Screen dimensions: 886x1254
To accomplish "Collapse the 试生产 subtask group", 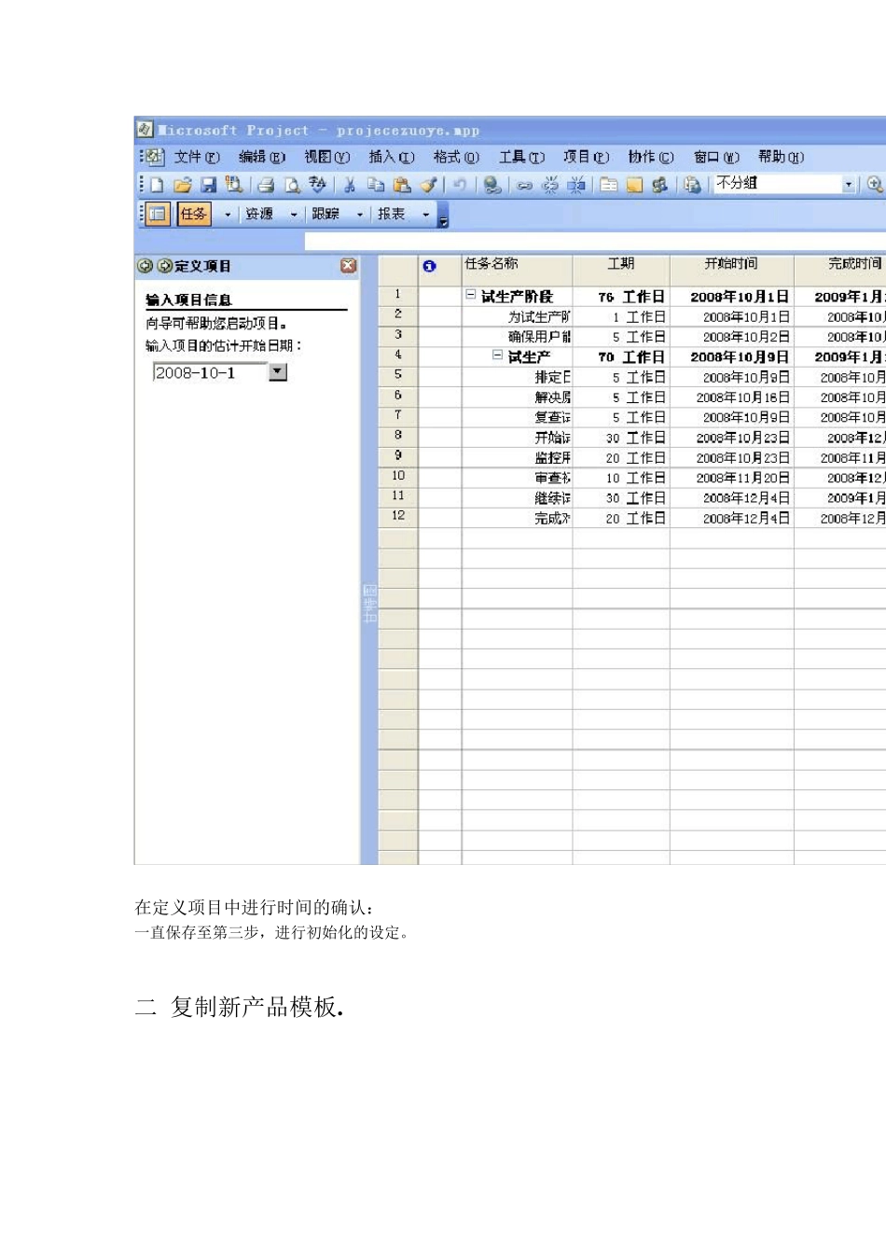I will click(497, 355).
